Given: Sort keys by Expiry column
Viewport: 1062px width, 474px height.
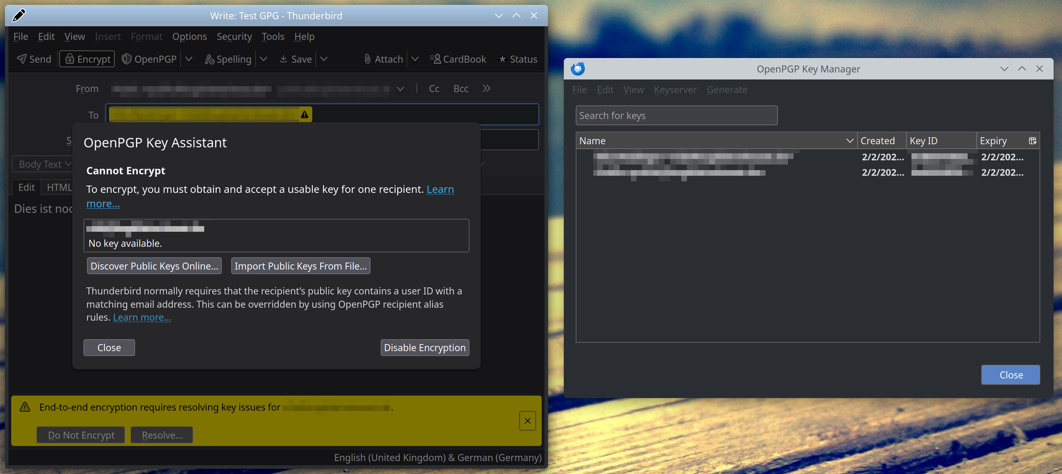Looking at the screenshot, I should click(x=1001, y=141).
